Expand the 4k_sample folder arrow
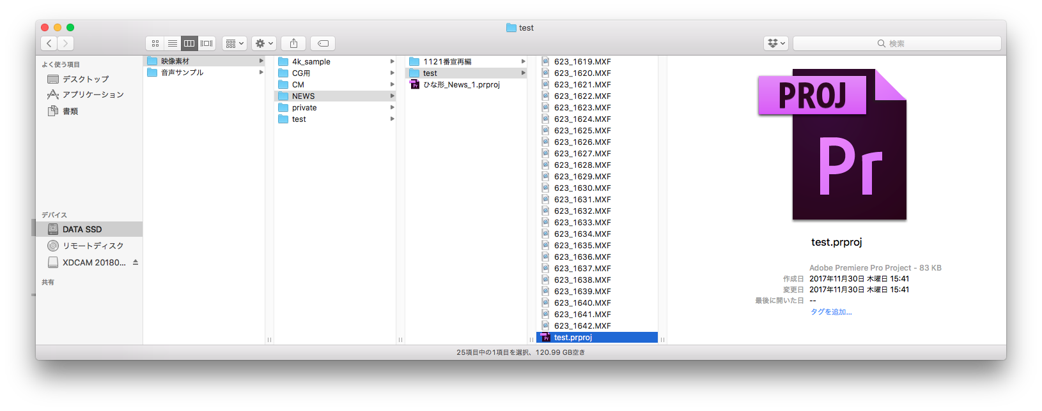1042x411 pixels. (392, 62)
